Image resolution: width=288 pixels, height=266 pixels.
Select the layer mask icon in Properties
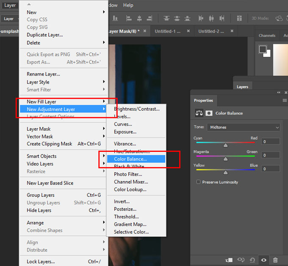coord(209,113)
